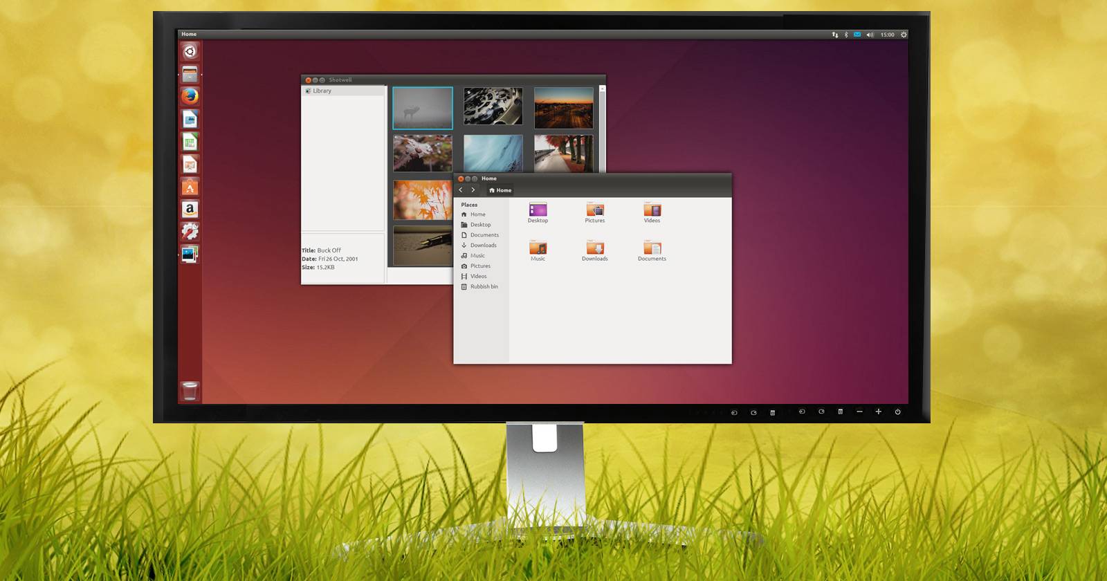Select the autumn tree path photo in Shotwell

click(564, 154)
